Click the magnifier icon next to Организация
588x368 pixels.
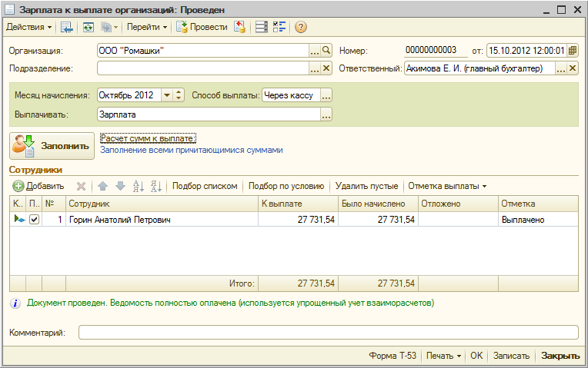pyautogui.click(x=326, y=51)
